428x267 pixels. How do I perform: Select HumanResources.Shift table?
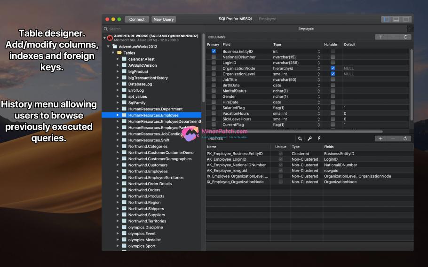[149, 140]
